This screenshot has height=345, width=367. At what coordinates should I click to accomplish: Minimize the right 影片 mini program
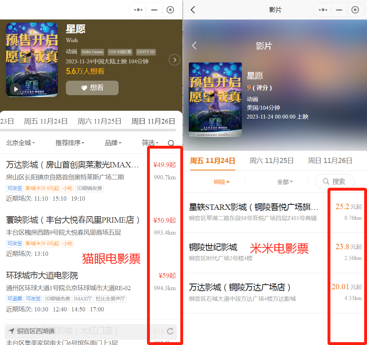click(339, 10)
